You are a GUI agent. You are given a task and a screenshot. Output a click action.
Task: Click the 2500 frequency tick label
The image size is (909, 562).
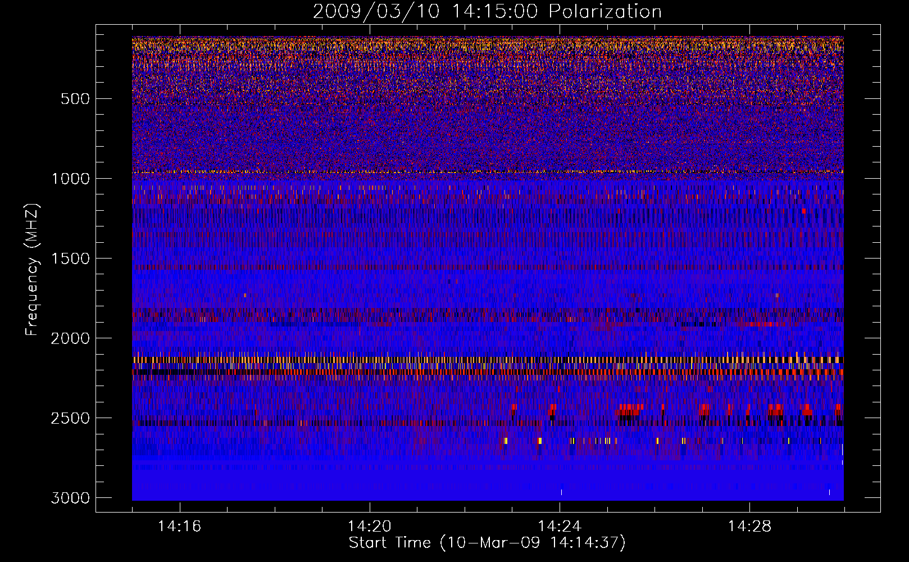70,418
